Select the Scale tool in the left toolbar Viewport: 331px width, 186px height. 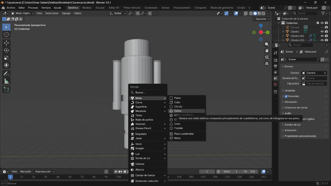(6, 57)
